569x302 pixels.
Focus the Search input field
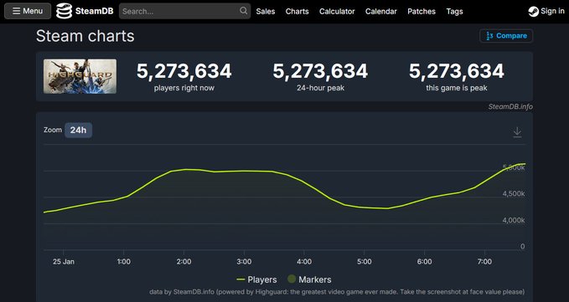tap(184, 11)
